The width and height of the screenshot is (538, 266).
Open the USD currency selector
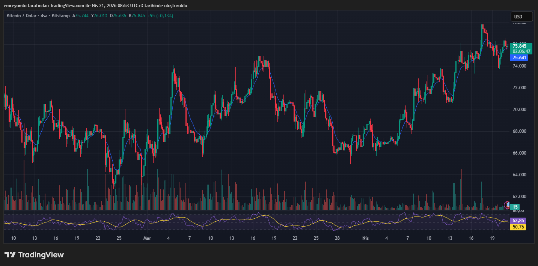tap(521, 16)
